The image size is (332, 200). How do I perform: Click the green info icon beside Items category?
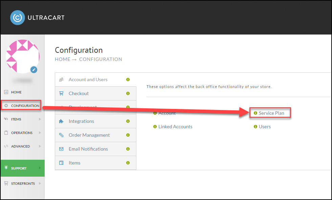coord(128,163)
